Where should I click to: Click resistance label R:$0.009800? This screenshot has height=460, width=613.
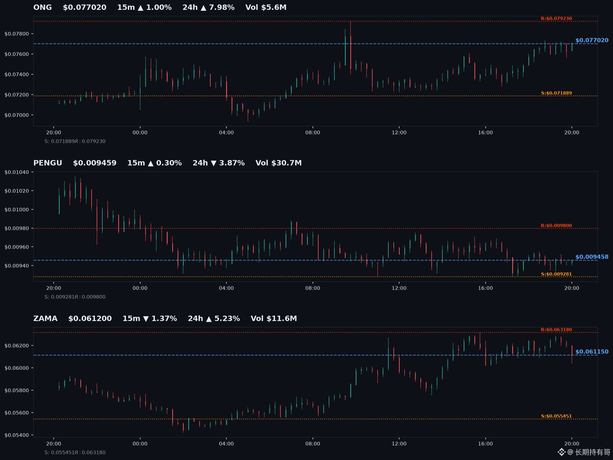click(556, 226)
